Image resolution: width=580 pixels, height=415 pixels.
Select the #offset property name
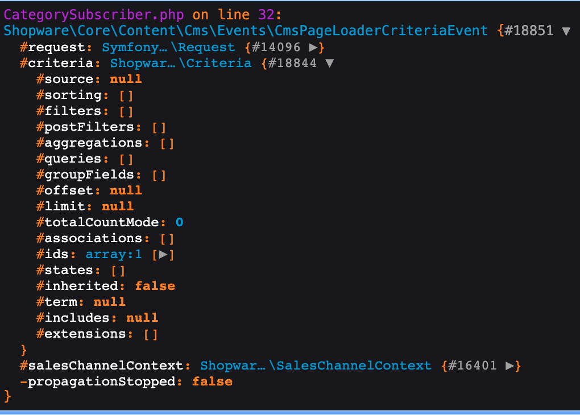pos(65,190)
